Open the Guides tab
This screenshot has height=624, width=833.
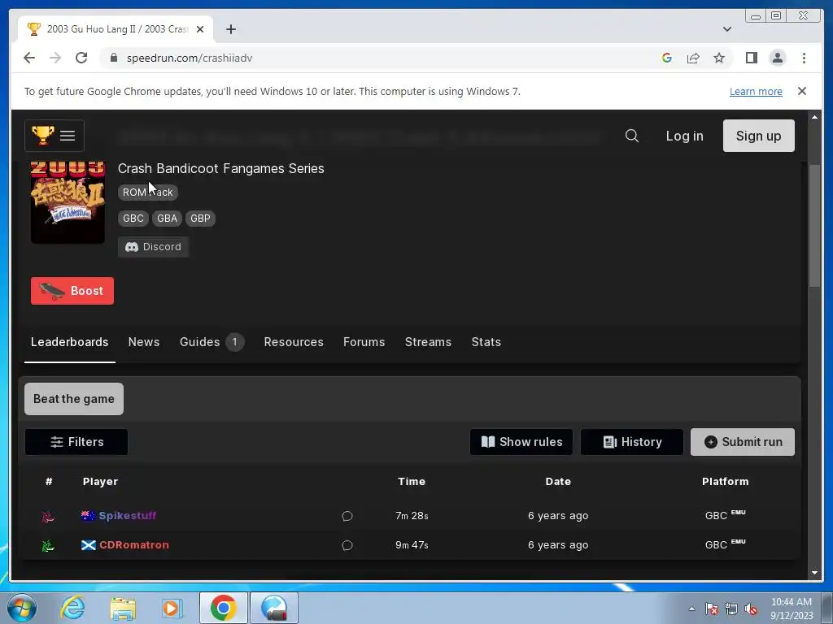click(x=212, y=342)
